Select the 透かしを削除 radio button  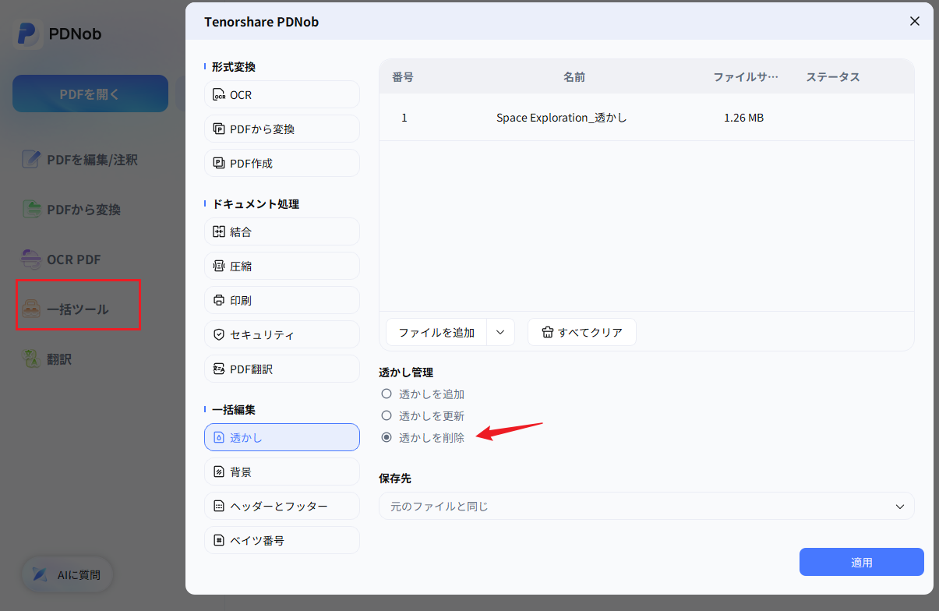387,438
